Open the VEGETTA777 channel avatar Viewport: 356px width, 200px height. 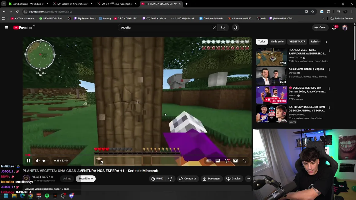pyautogui.click(x=26, y=179)
